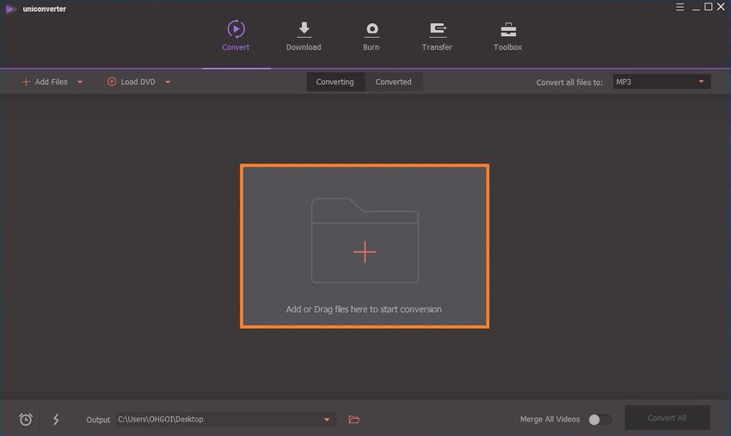The width and height of the screenshot is (731, 436).
Task: Expand the Output path dropdown
Action: pos(327,419)
